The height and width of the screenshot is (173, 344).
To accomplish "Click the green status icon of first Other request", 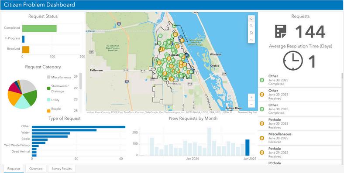I will tap(262, 80).
